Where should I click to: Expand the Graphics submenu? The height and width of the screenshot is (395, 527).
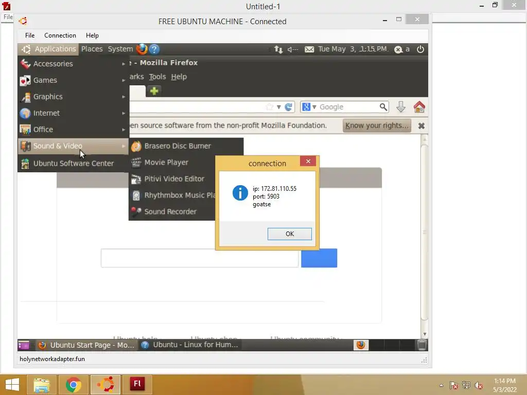(73, 97)
